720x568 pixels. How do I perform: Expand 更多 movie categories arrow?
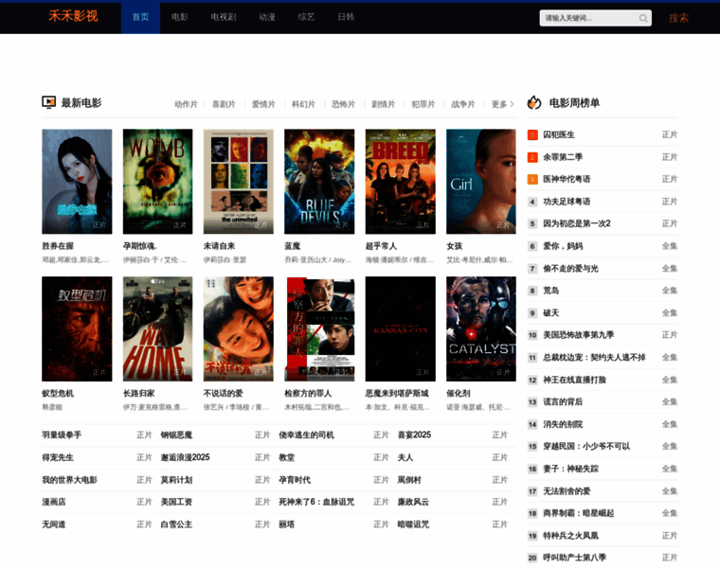pos(502,104)
